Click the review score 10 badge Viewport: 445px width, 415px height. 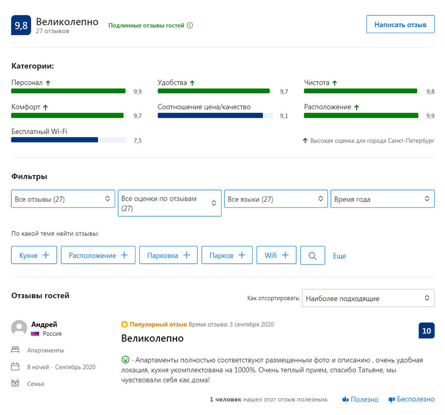426,331
